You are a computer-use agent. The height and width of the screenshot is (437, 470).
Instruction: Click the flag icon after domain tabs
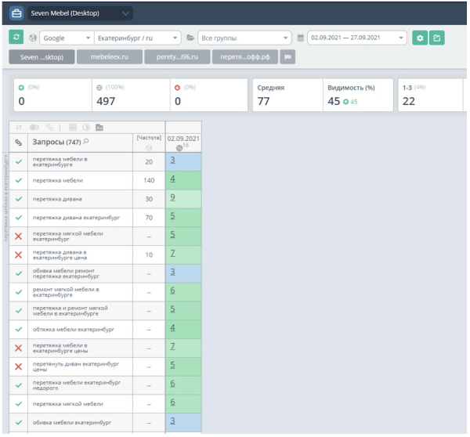pyautogui.click(x=287, y=57)
